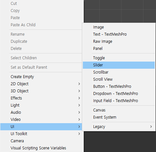The height and width of the screenshot is (152, 156).
Task: Create a Scrollbar UI element
Action: pyautogui.click(x=119, y=72)
